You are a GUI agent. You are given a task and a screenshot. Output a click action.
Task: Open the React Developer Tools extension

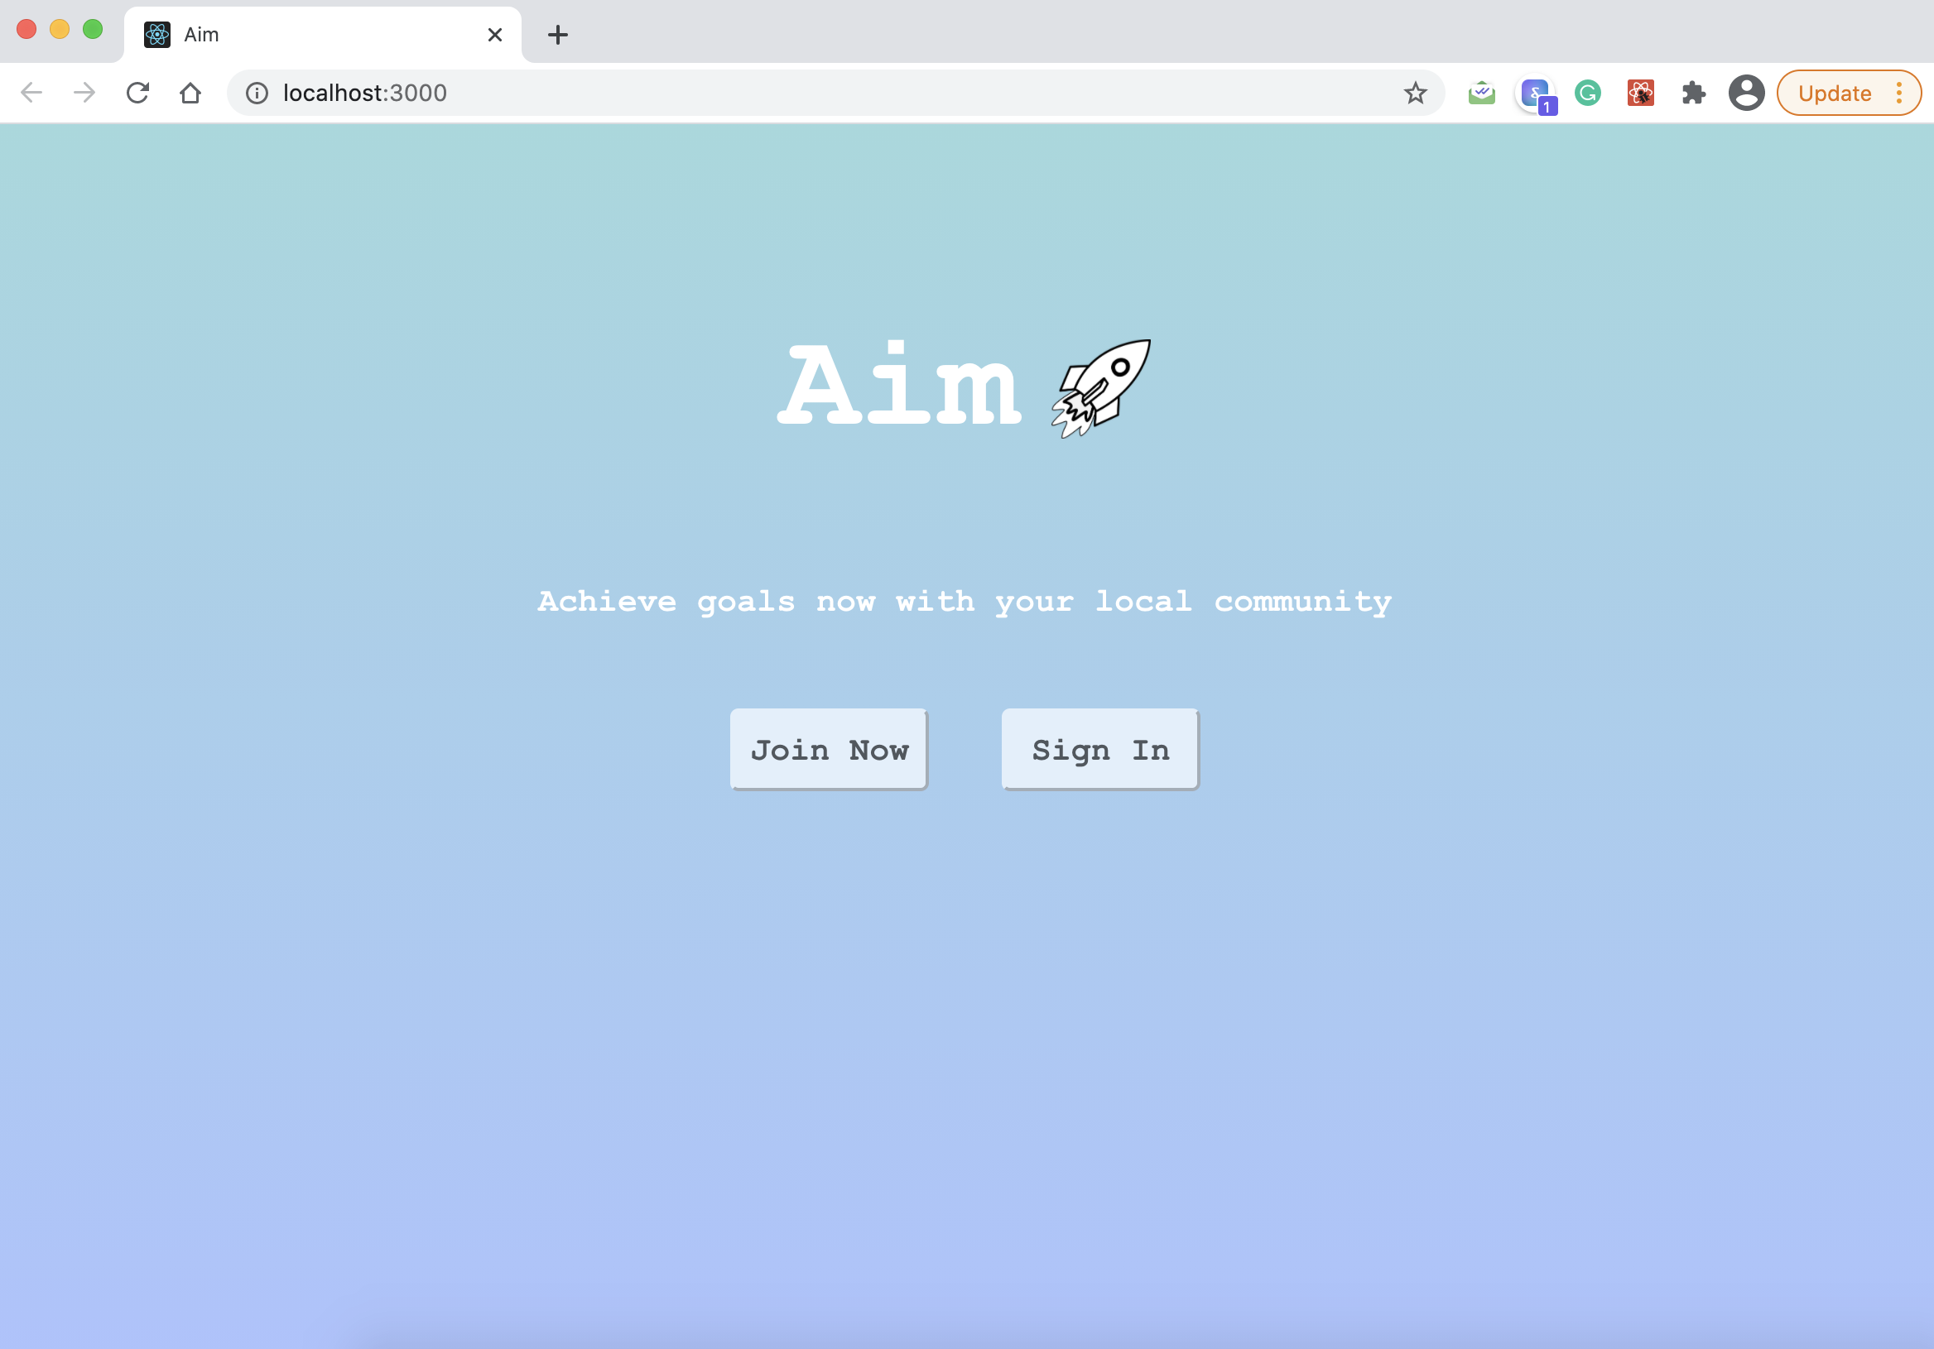click(1640, 93)
